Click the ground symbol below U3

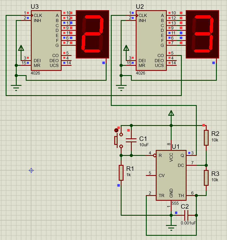pyautogui.click(x=16, y=88)
